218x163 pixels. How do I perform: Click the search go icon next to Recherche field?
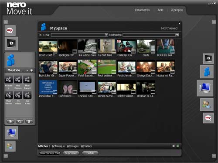[x=177, y=35]
